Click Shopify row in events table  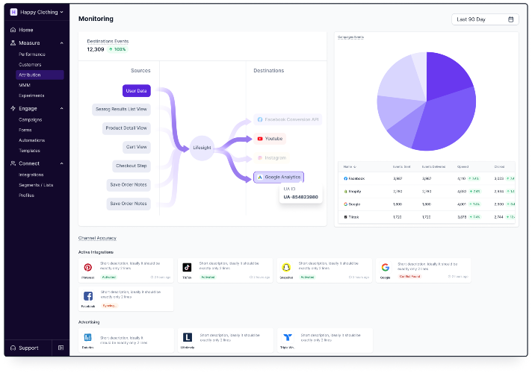click(427, 192)
